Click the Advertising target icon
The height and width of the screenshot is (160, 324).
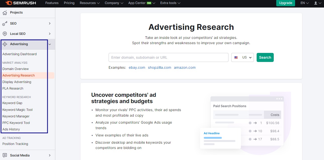[5, 44]
